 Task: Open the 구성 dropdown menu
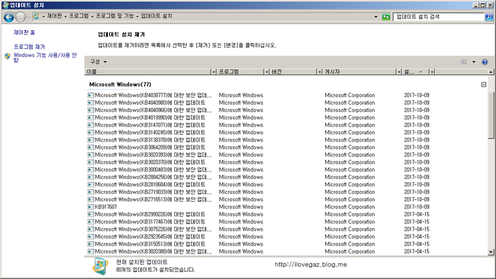tap(99, 62)
